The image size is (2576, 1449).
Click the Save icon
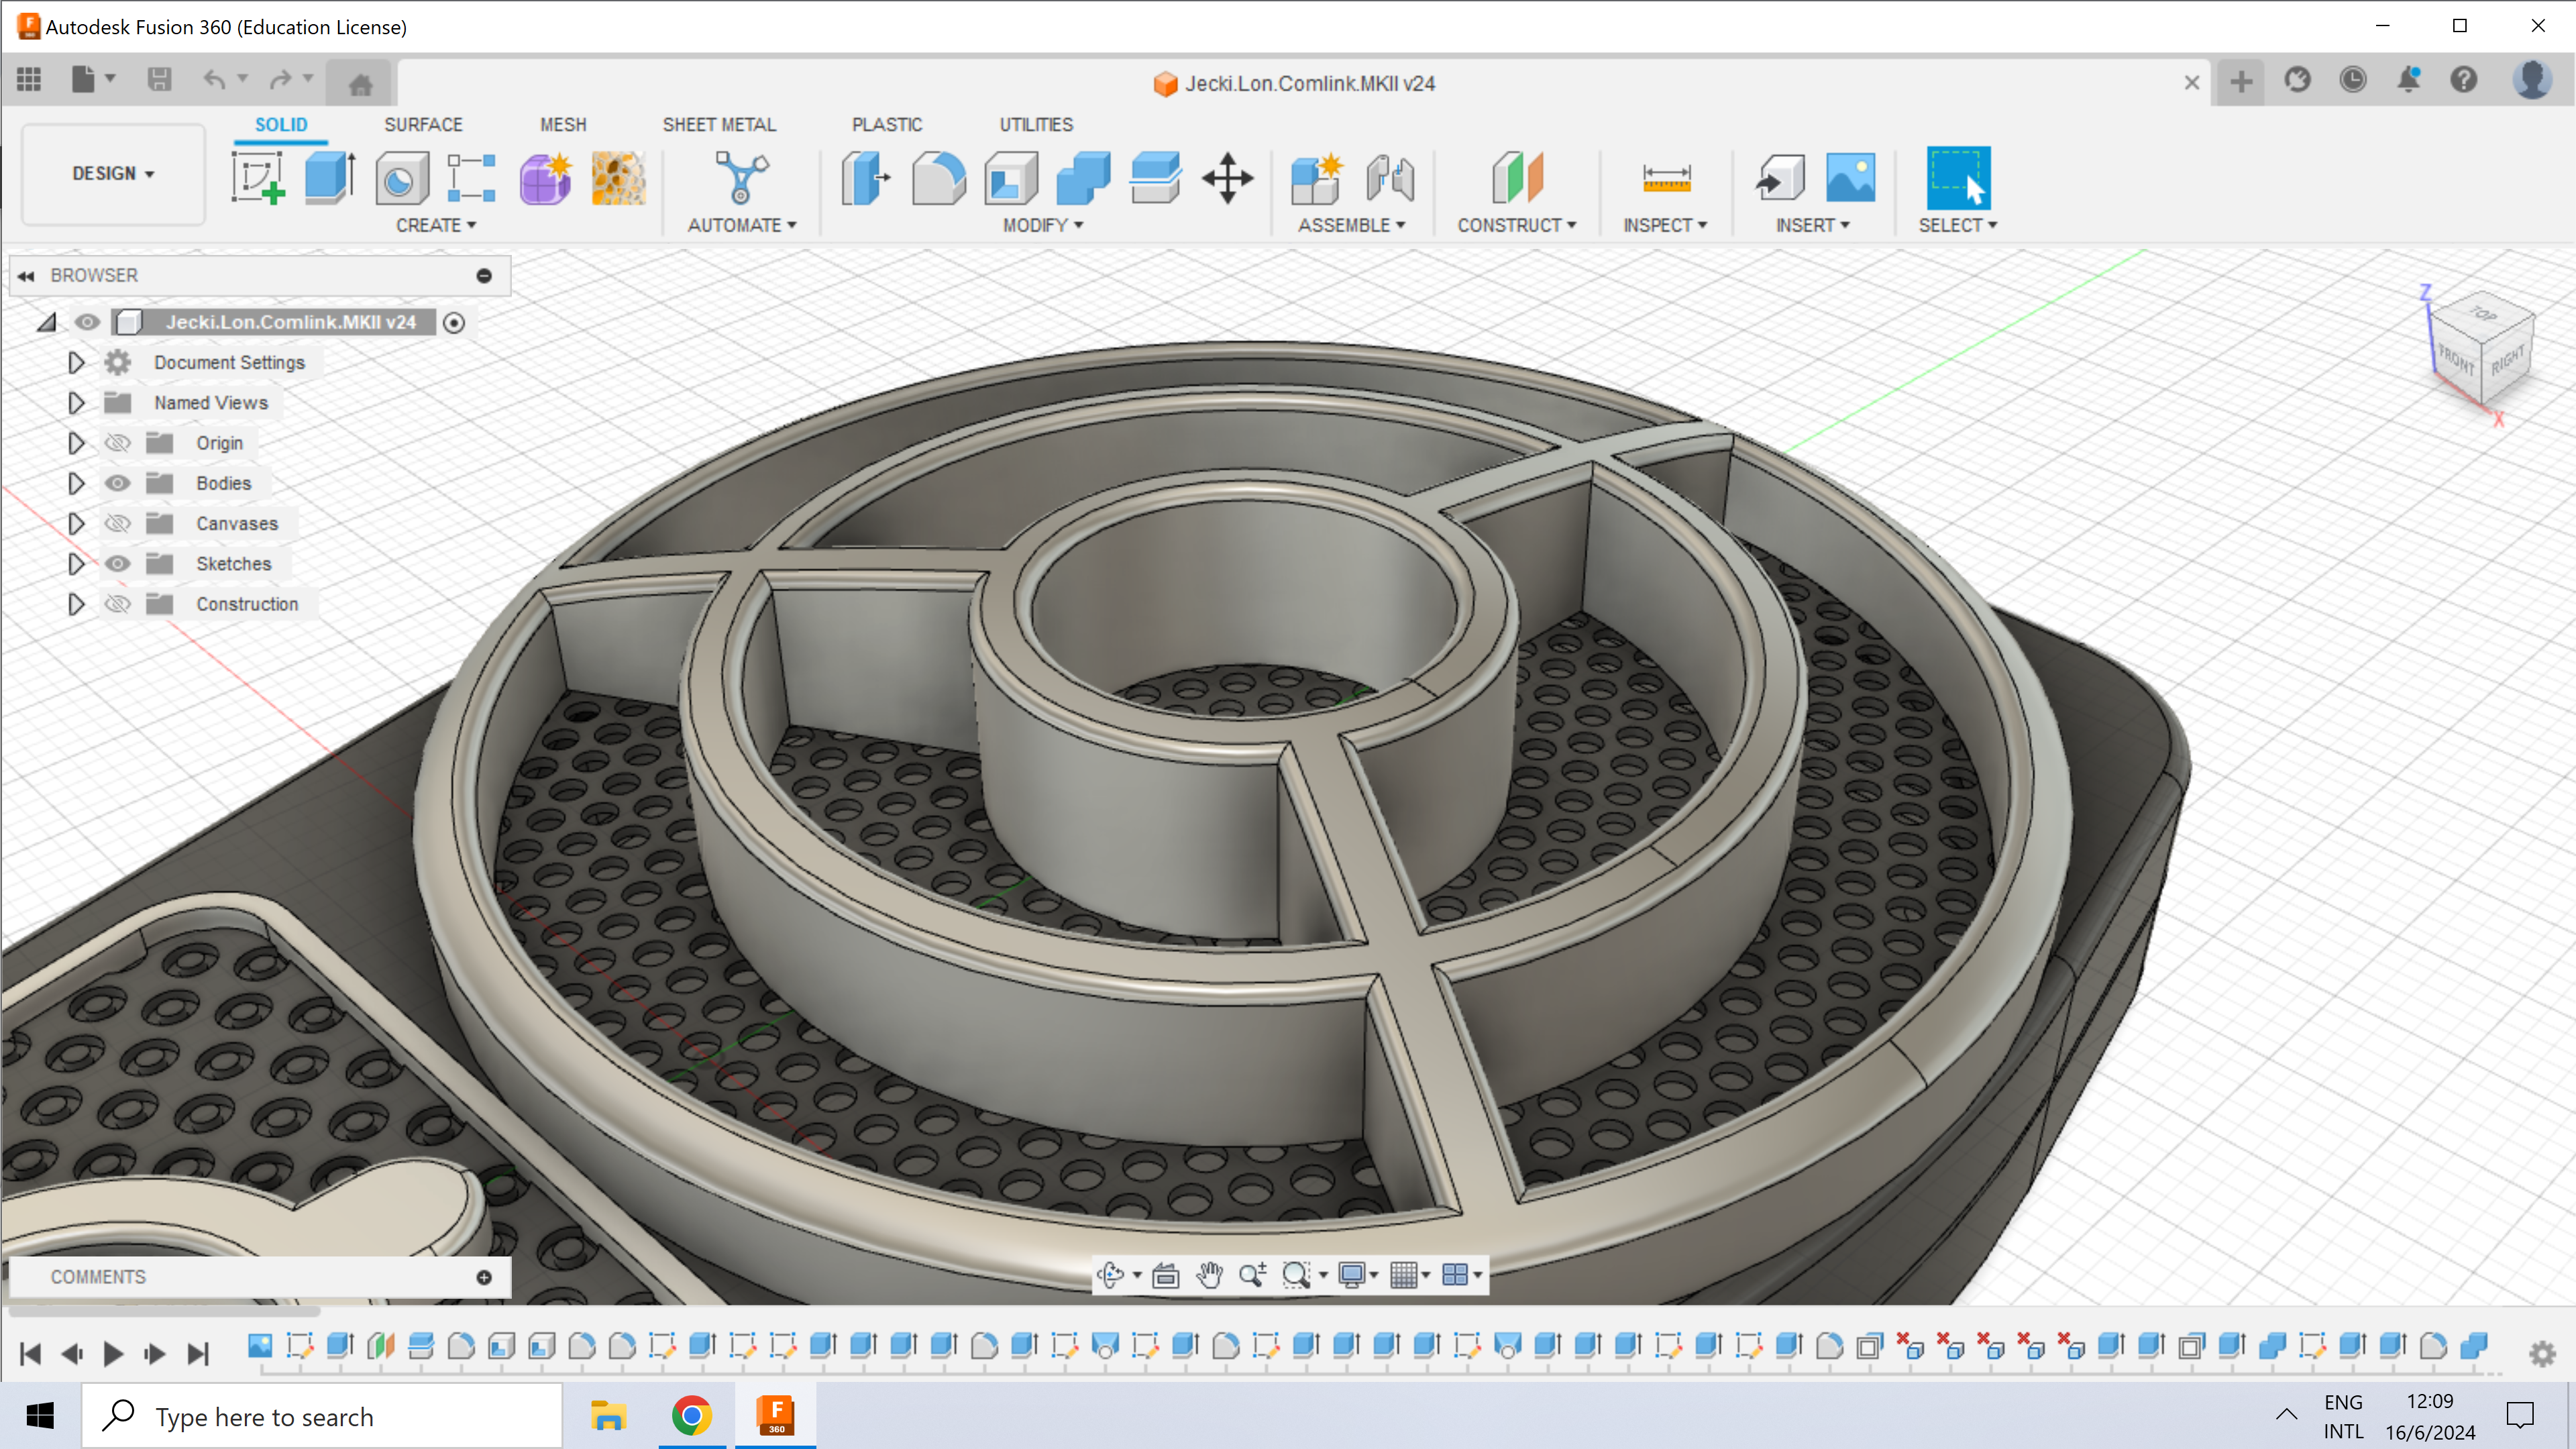coord(159,79)
